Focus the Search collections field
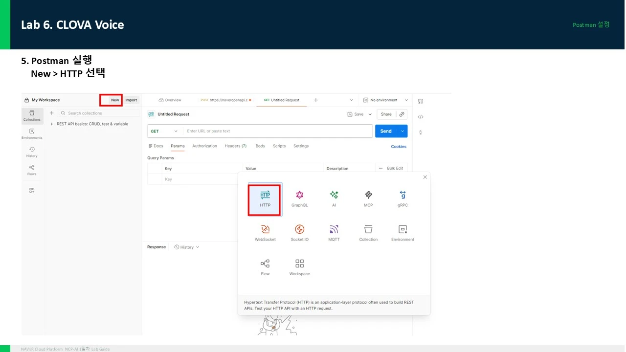The image size is (626, 352). 98,113
